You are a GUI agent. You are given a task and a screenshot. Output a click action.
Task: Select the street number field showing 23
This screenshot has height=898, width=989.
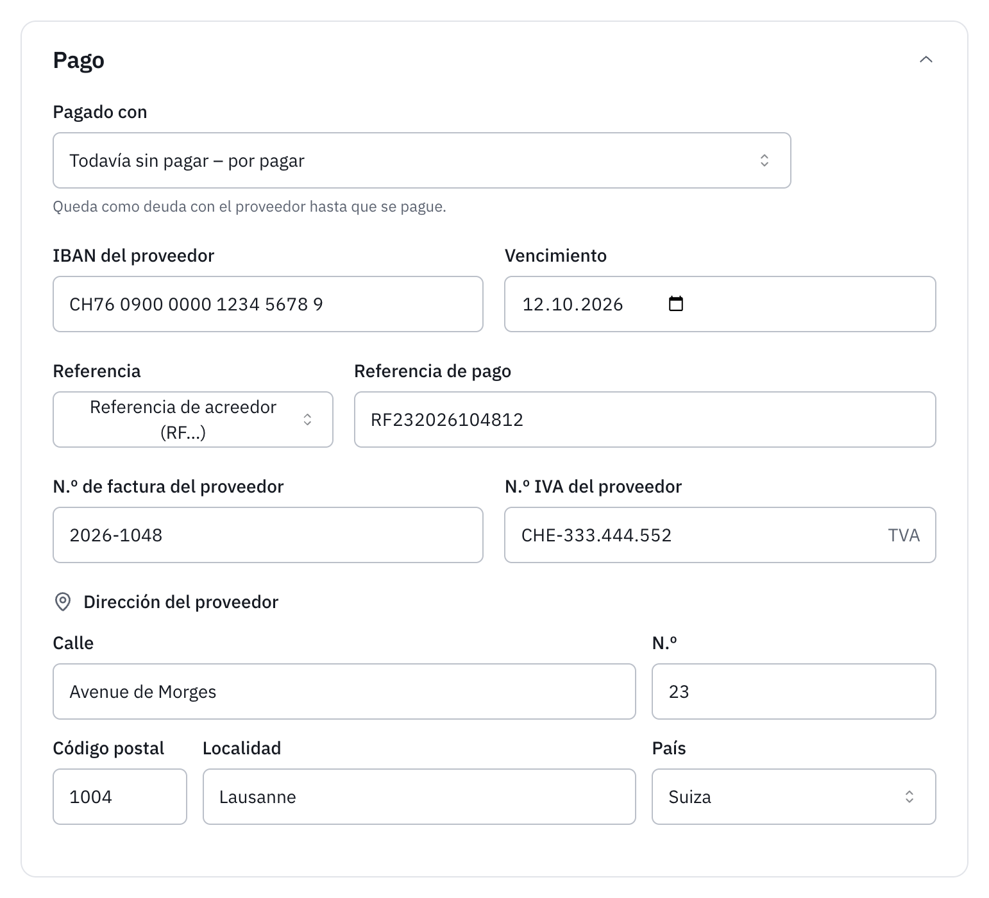[x=793, y=691]
